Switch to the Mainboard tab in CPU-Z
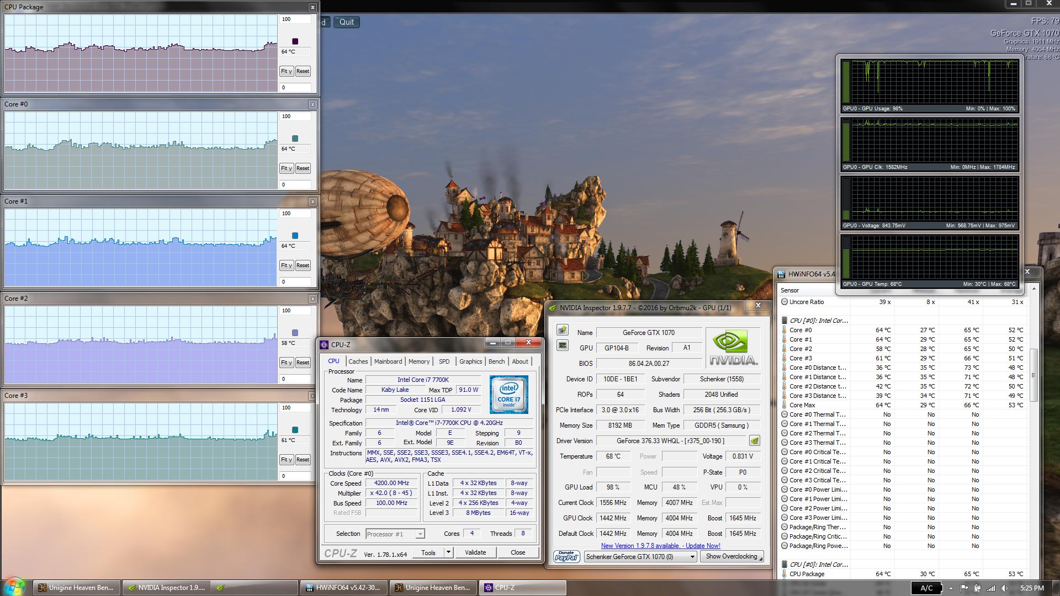1060x596 pixels. [x=388, y=361]
